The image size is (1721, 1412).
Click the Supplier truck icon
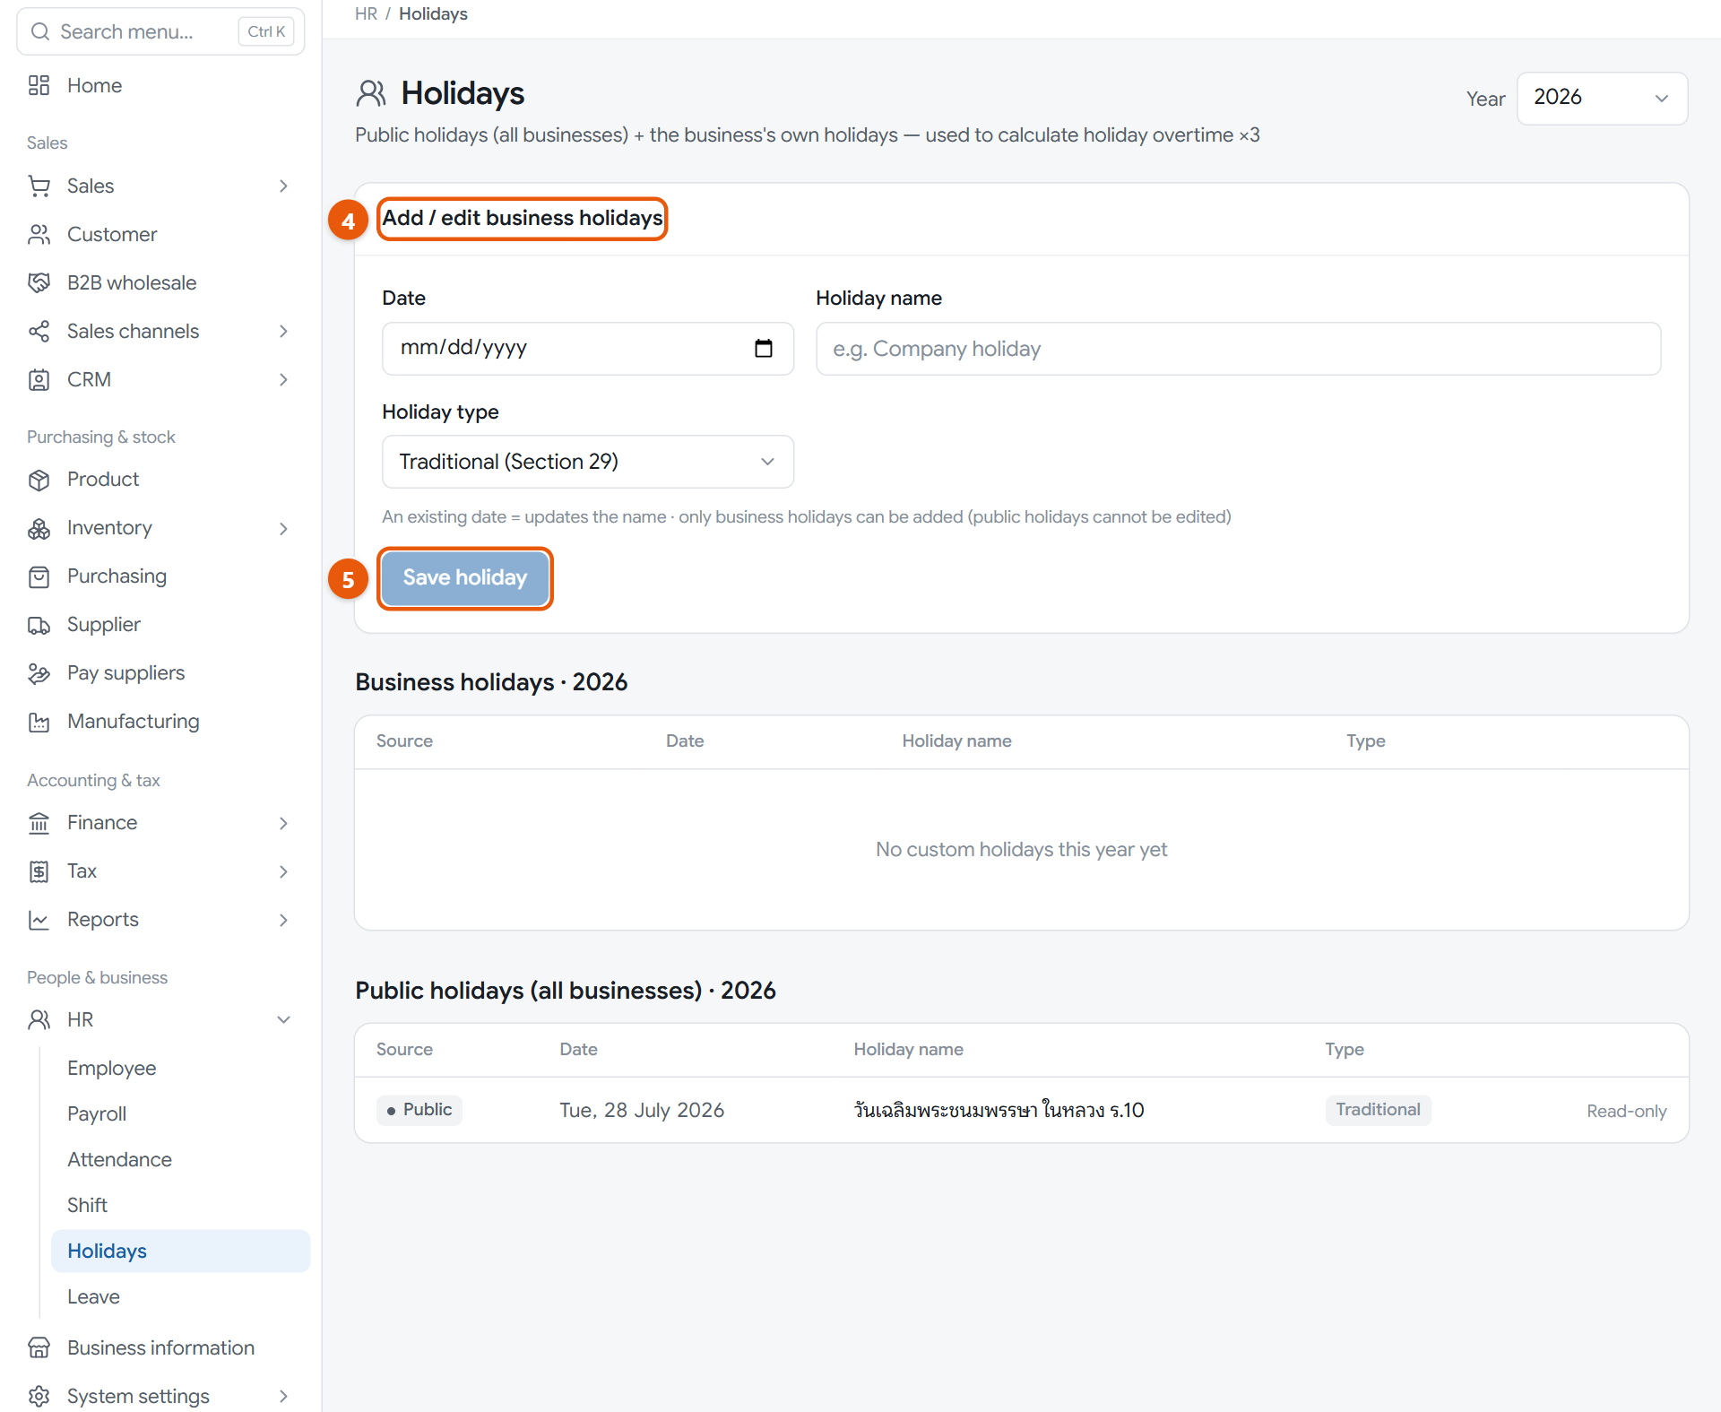tap(39, 625)
